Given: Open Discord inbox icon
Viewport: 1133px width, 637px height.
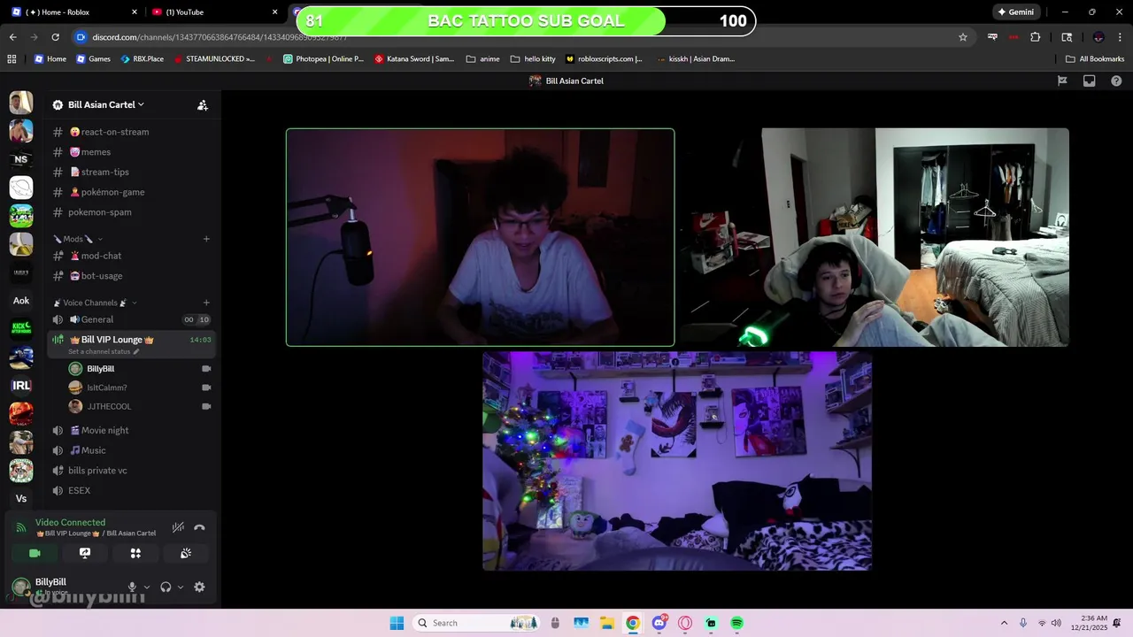Looking at the screenshot, I should [x=1089, y=81].
